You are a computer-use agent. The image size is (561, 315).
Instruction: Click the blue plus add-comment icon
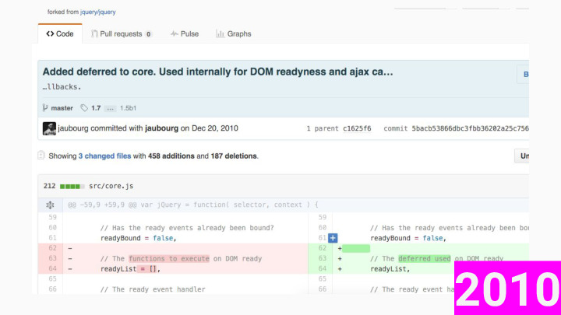click(333, 237)
